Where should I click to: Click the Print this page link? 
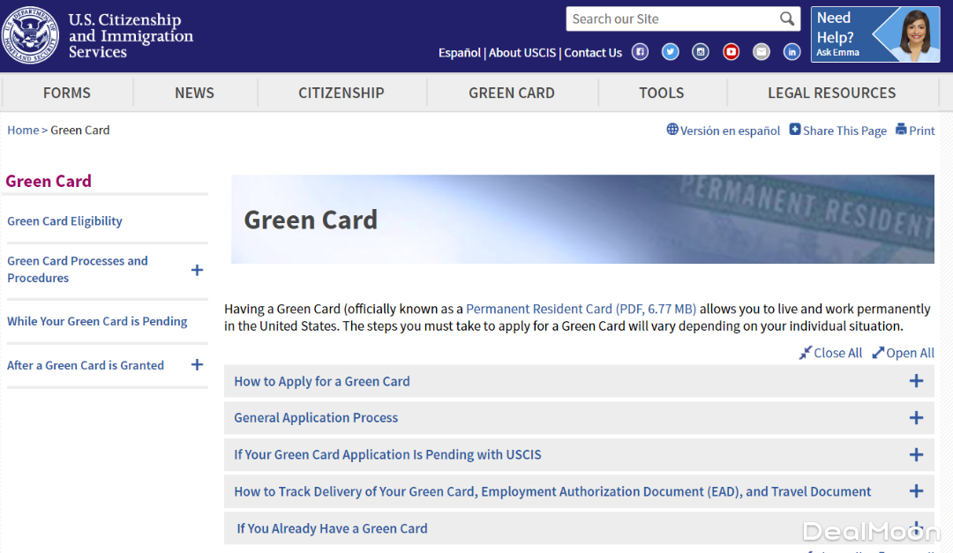915,131
